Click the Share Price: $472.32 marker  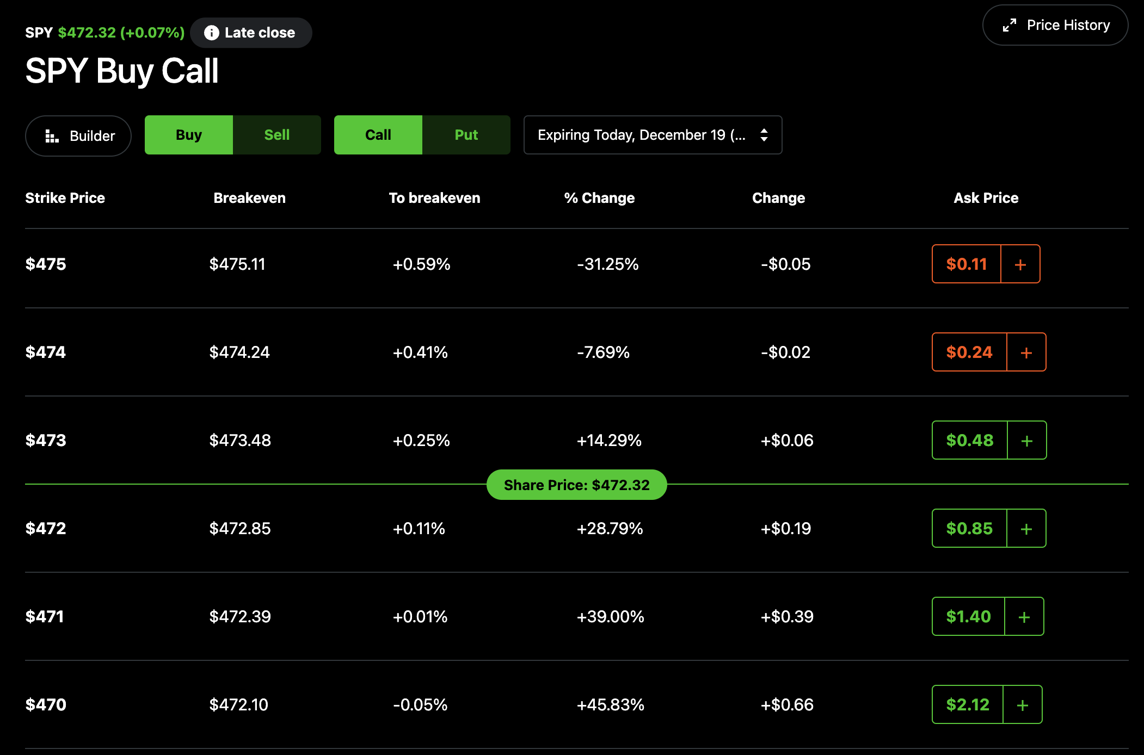(576, 485)
